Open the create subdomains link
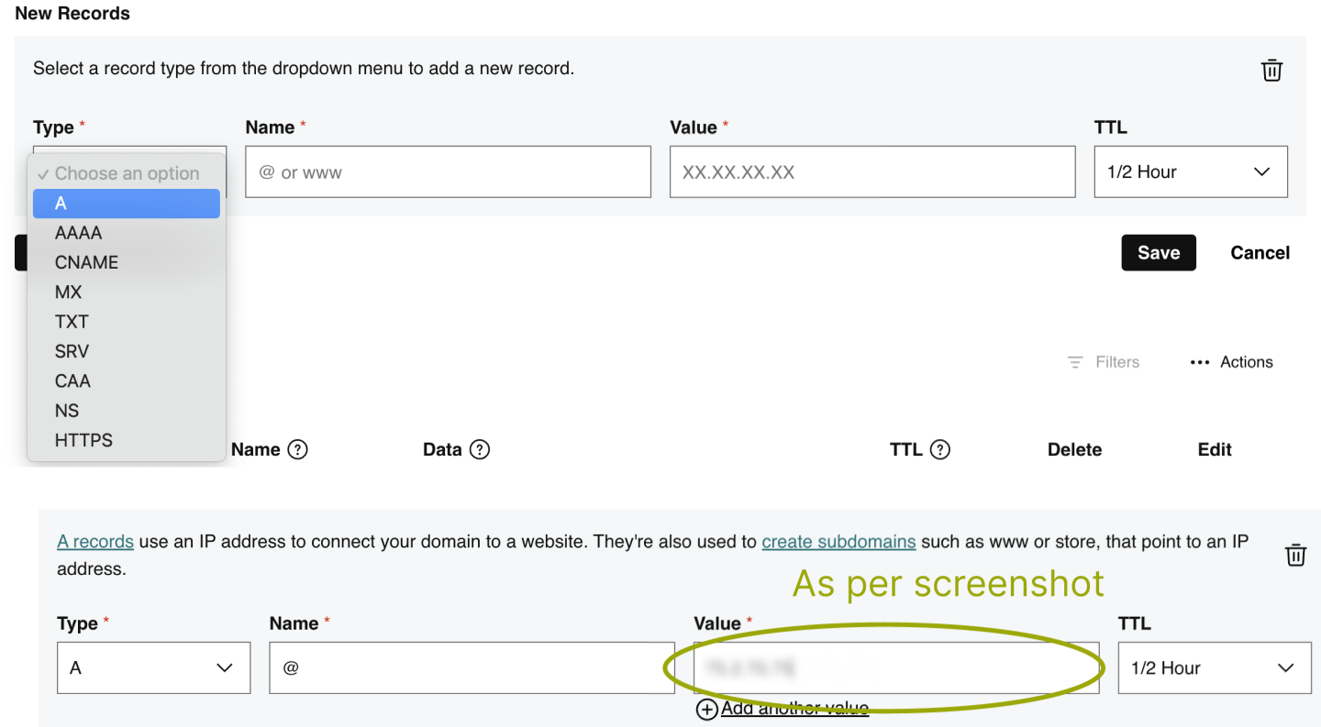1321x727 pixels. tap(838, 541)
